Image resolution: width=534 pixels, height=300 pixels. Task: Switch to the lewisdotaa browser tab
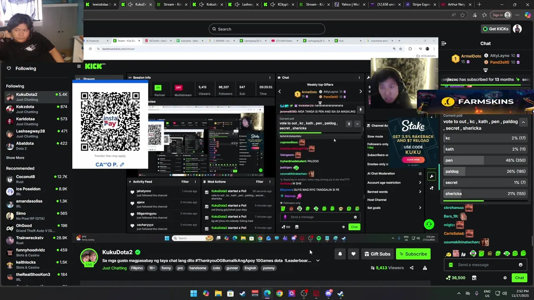point(100,4)
